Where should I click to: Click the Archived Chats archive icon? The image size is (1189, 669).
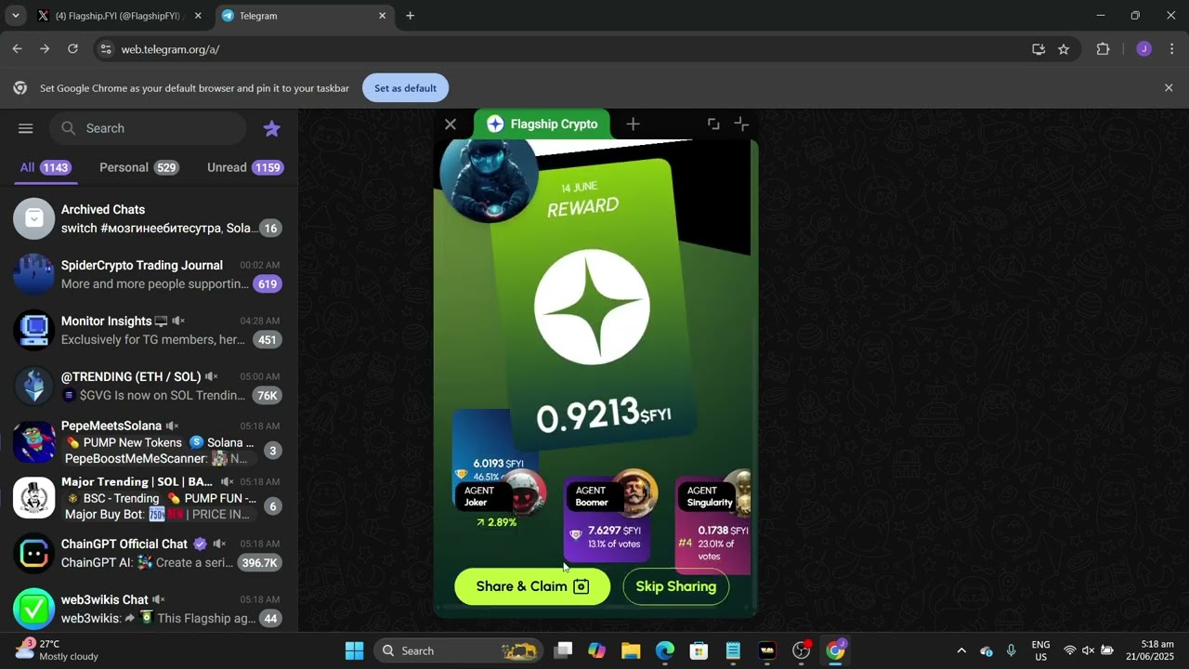click(34, 218)
